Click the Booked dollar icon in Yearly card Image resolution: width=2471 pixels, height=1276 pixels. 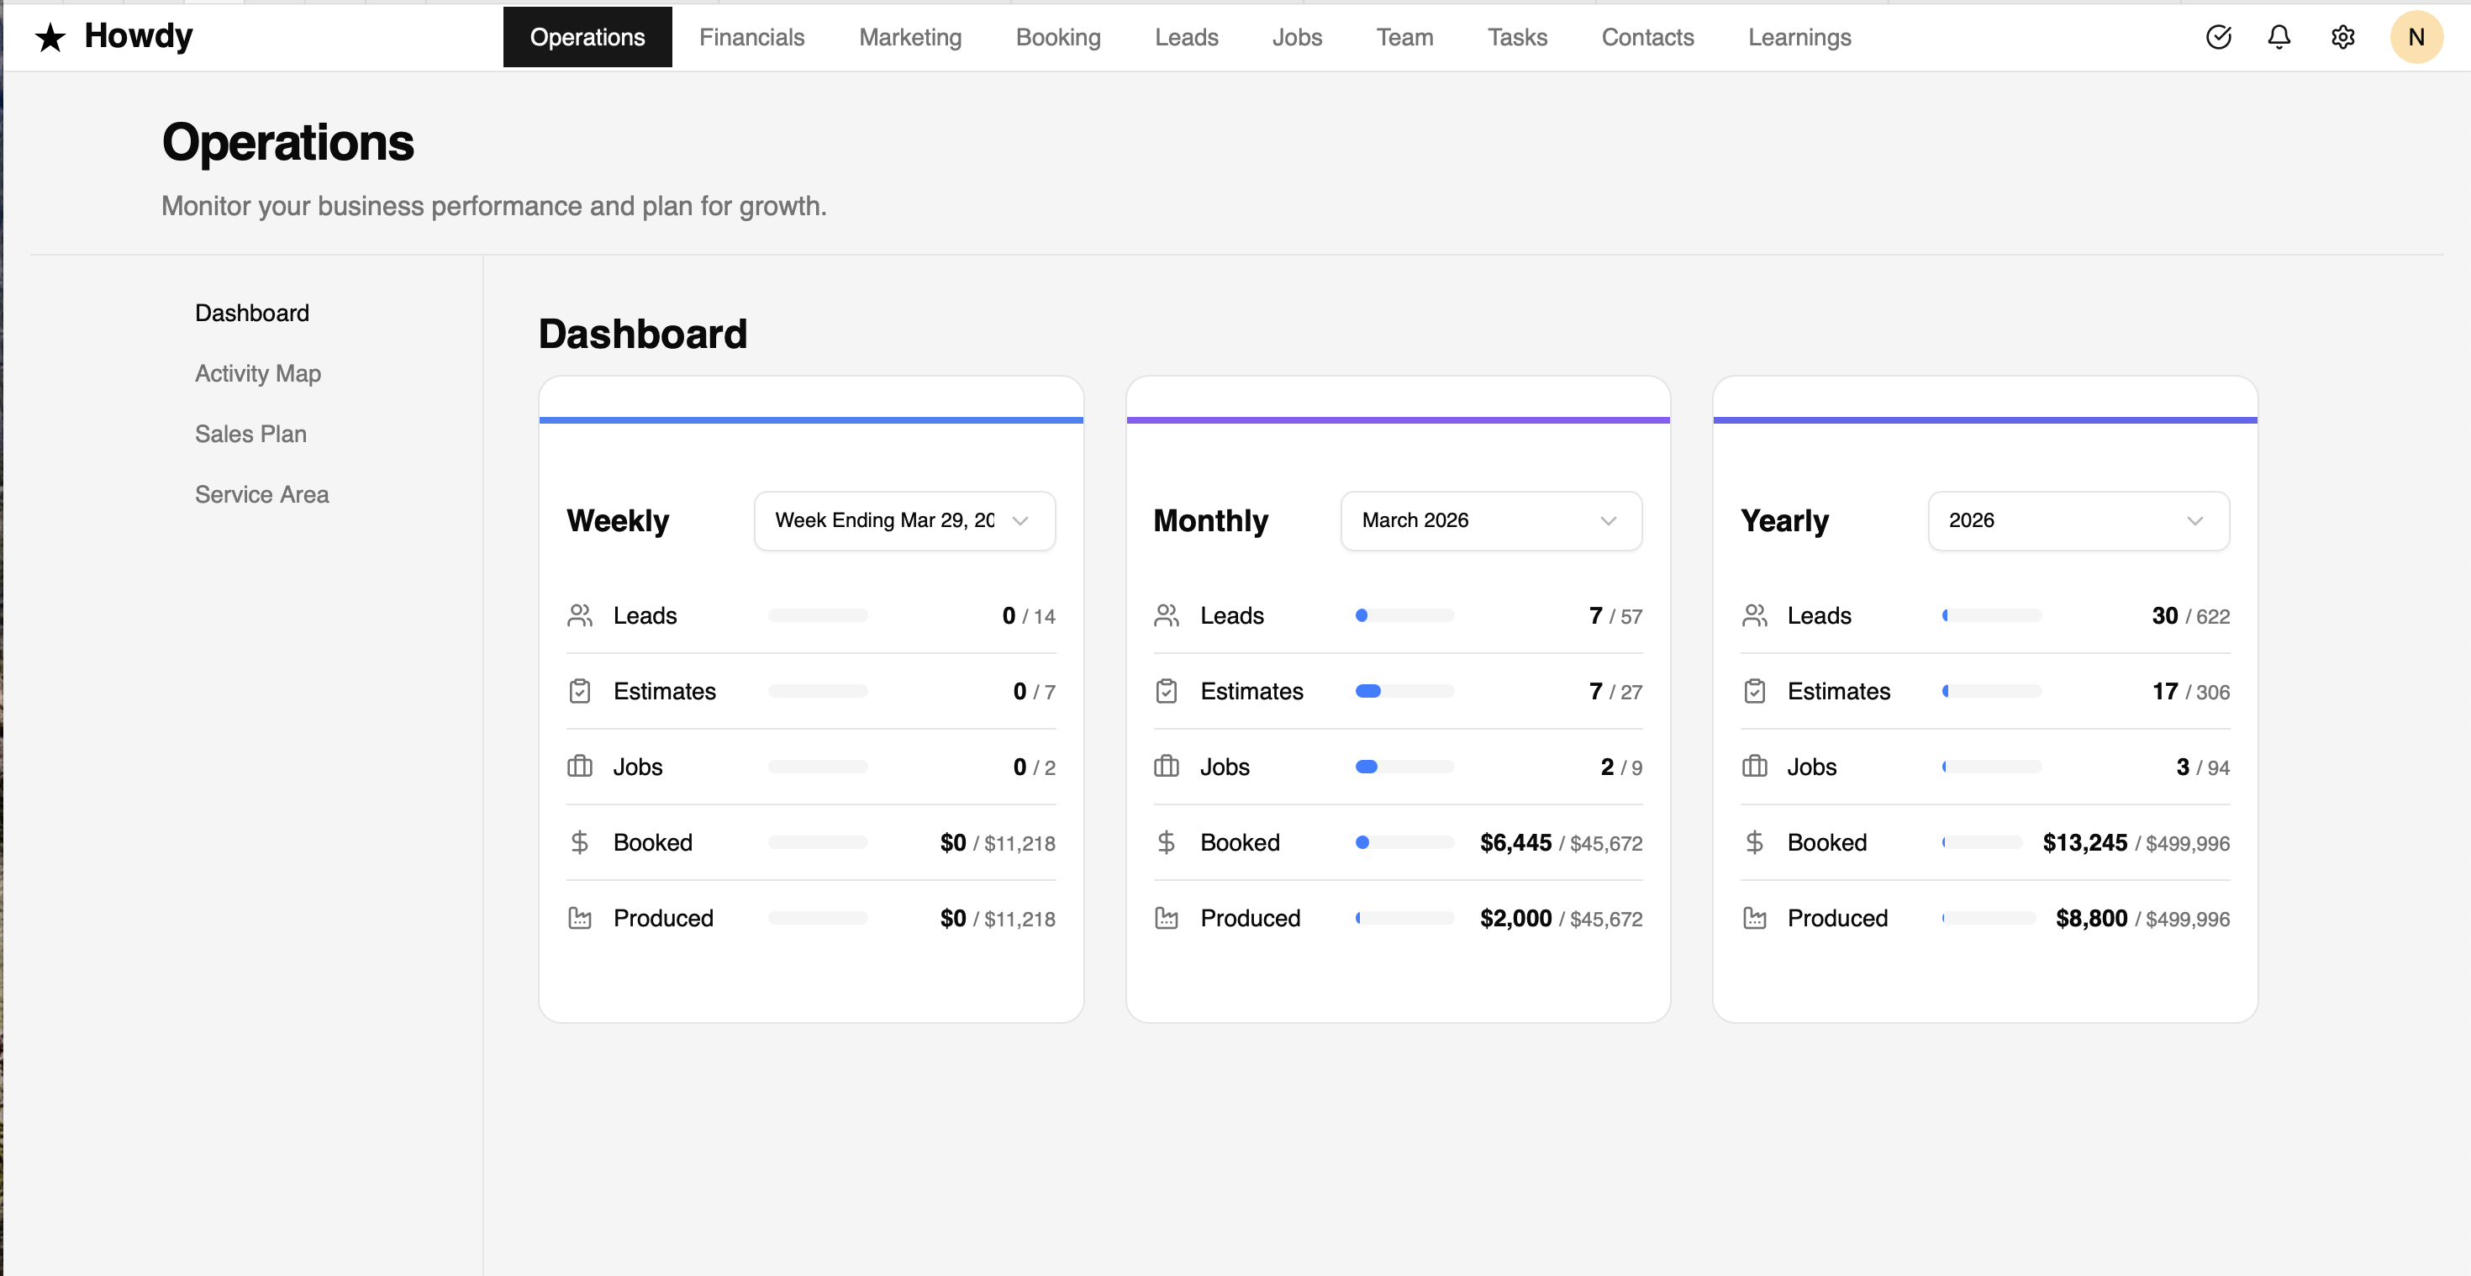point(1756,841)
